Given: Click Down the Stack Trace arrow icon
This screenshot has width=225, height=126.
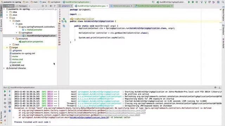Looking at the screenshot, I should tap(9, 95).
